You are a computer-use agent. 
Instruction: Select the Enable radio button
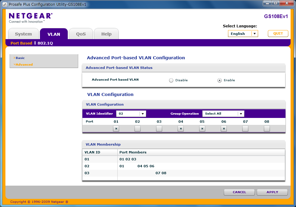tap(220, 80)
